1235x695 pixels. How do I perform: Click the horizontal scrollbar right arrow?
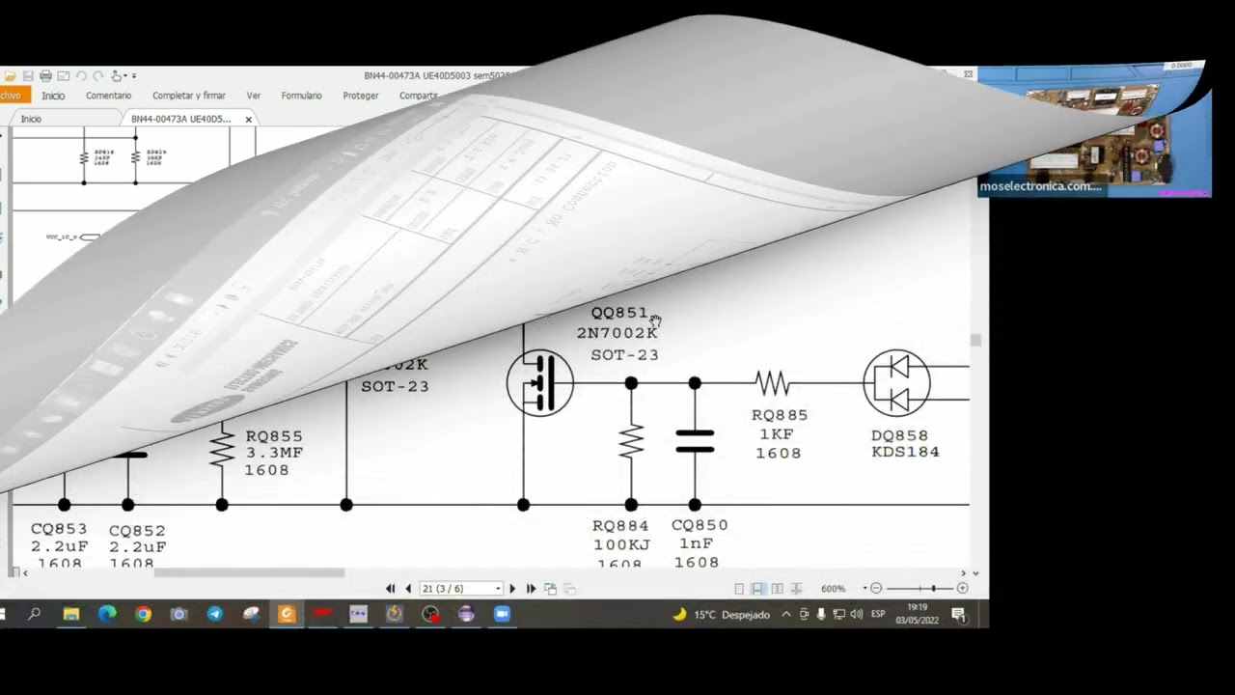[x=962, y=572]
